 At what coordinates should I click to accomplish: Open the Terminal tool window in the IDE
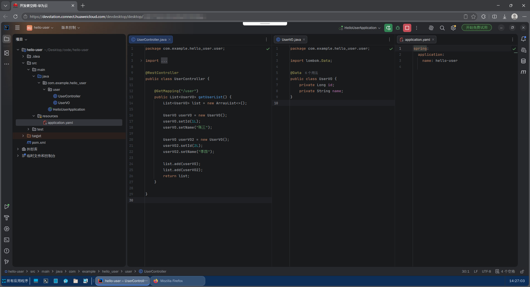tap(7, 240)
